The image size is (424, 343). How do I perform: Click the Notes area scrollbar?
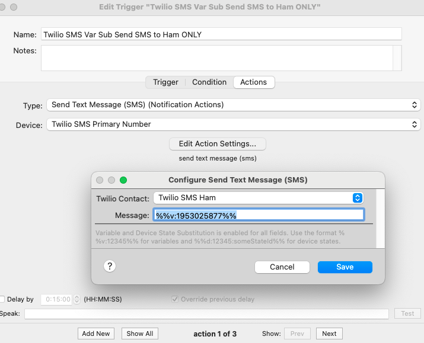click(397, 58)
